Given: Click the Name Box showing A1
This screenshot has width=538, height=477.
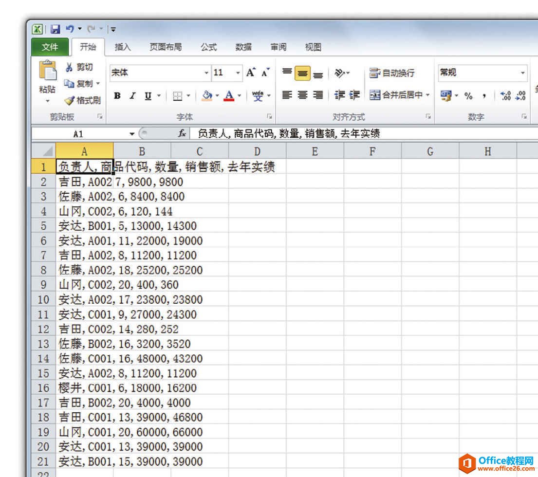Looking at the screenshot, I should [79, 134].
